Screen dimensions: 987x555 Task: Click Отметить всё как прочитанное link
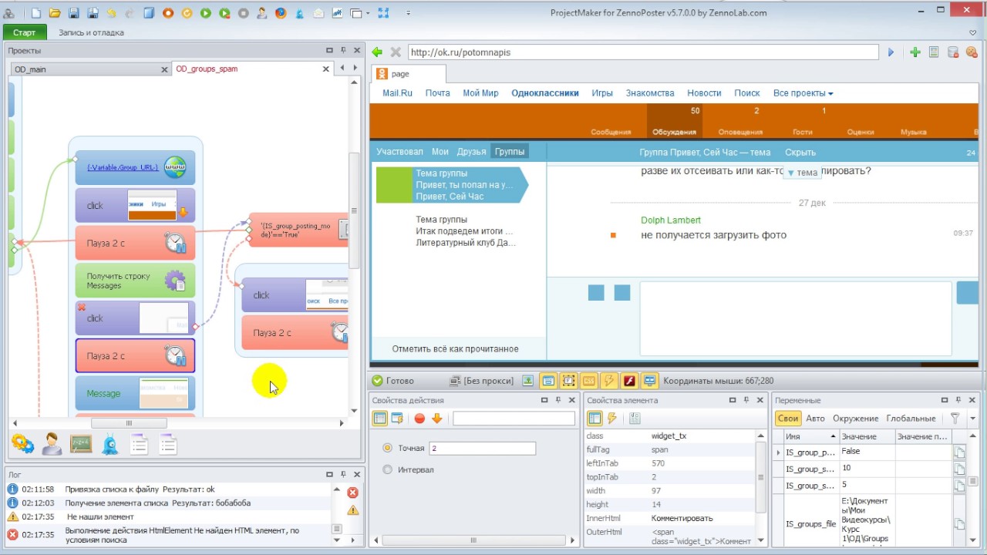point(455,348)
